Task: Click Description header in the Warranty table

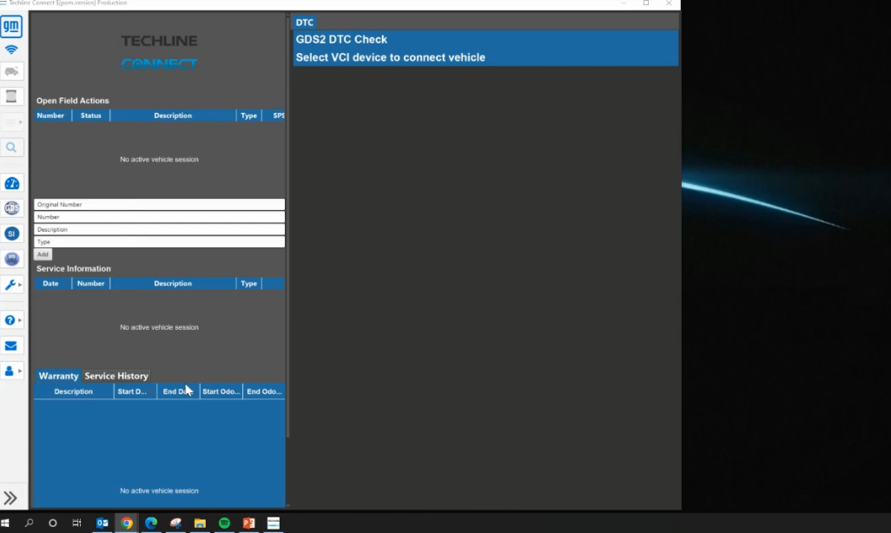Action: (x=73, y=392)
